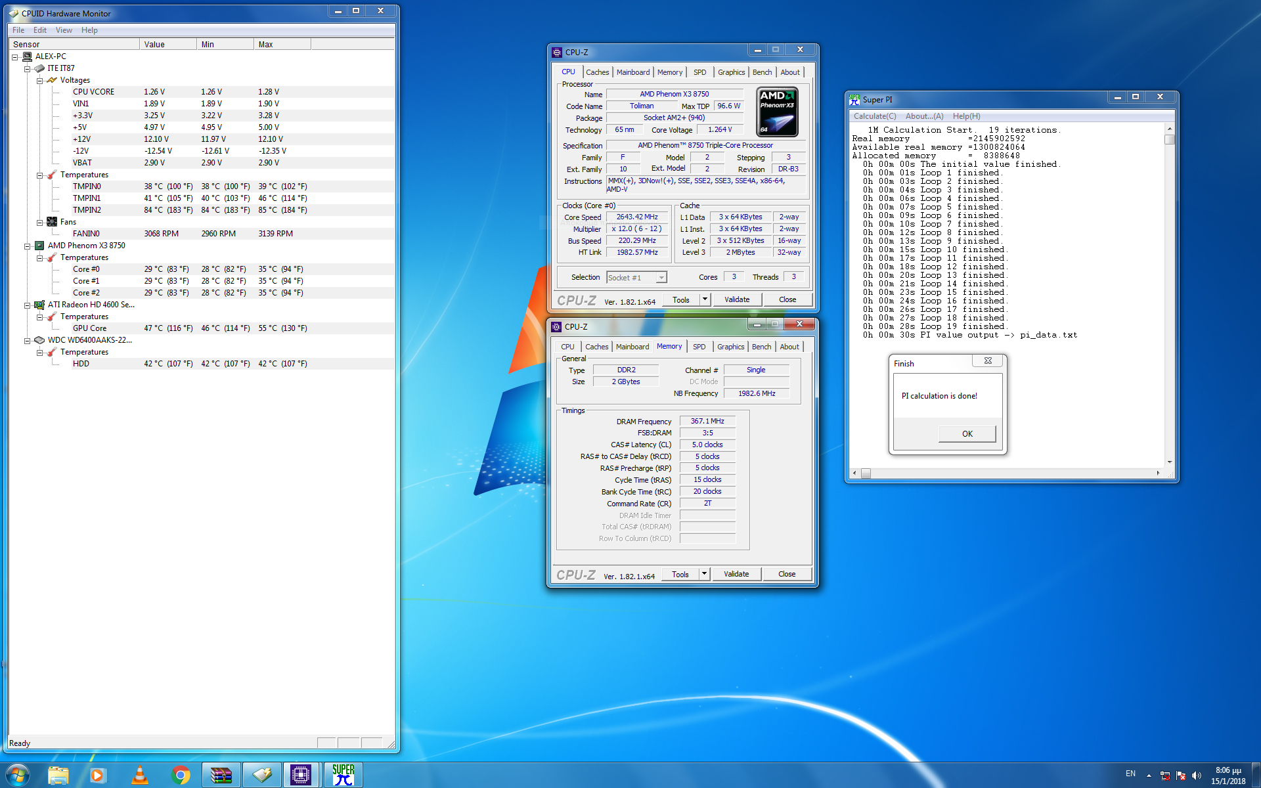
Task: Open the View menu in HWMonitor
Action: [64, 30]
